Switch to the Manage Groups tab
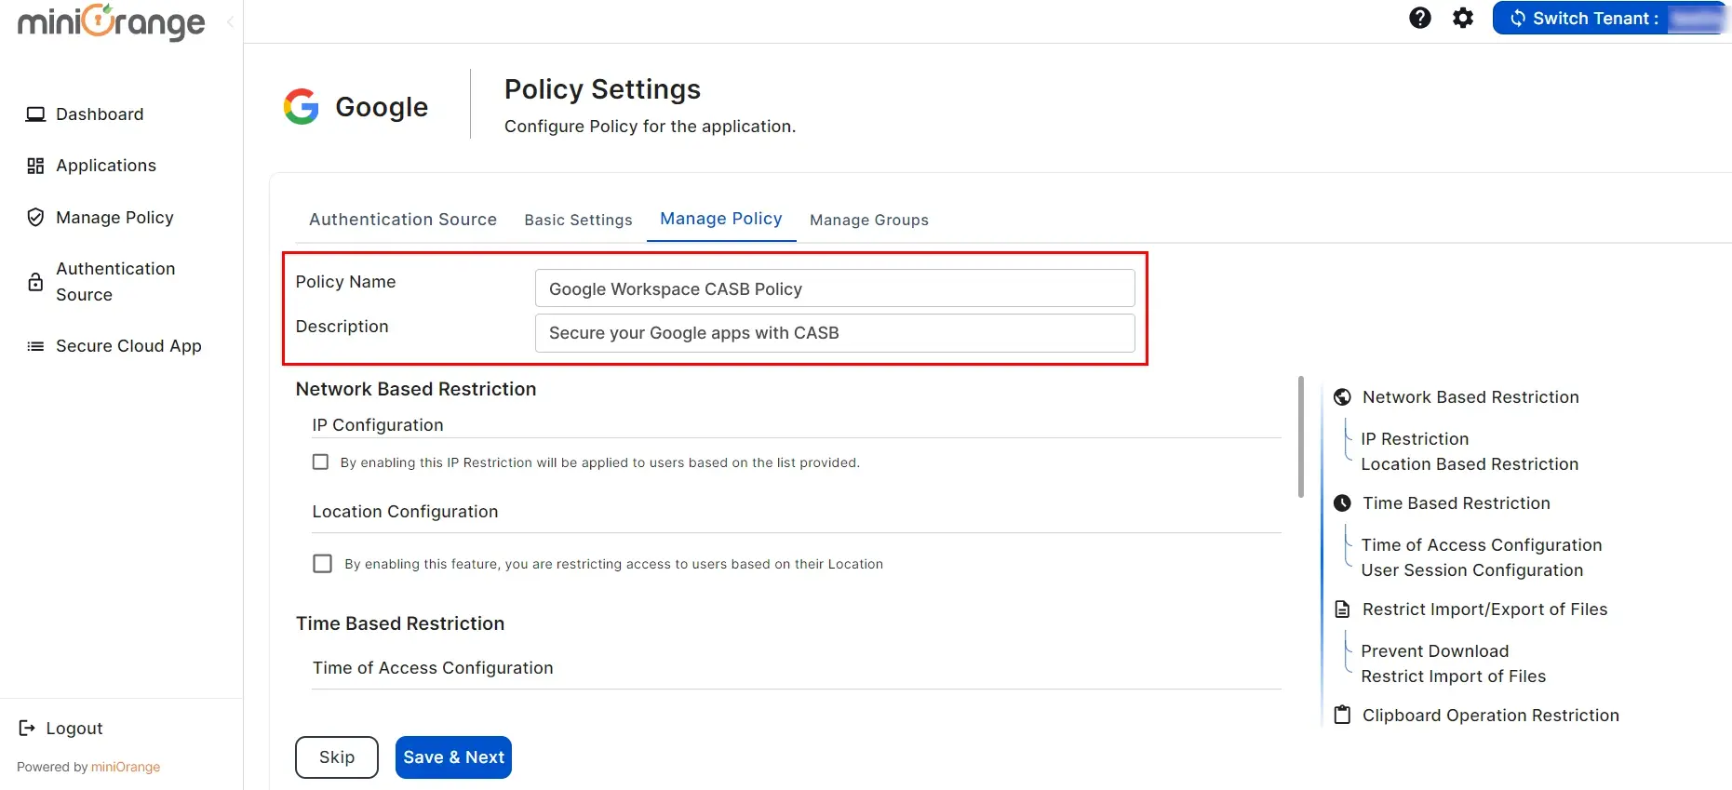The image size is (1732, 790). (869, 221)
